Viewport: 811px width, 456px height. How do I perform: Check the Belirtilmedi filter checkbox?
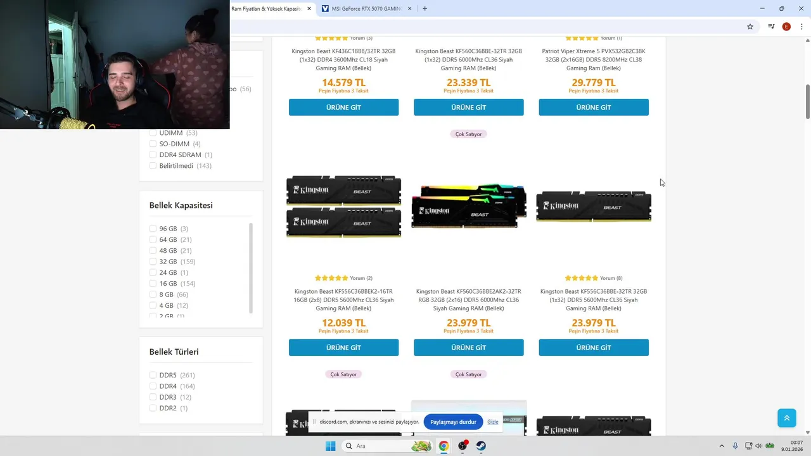153,166
